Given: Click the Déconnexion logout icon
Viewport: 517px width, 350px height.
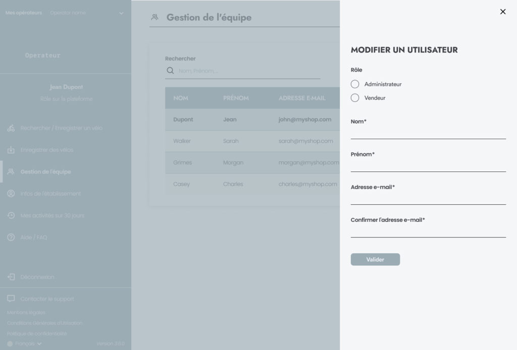Looking at the screenshot, I should click(x=11, y=277).
